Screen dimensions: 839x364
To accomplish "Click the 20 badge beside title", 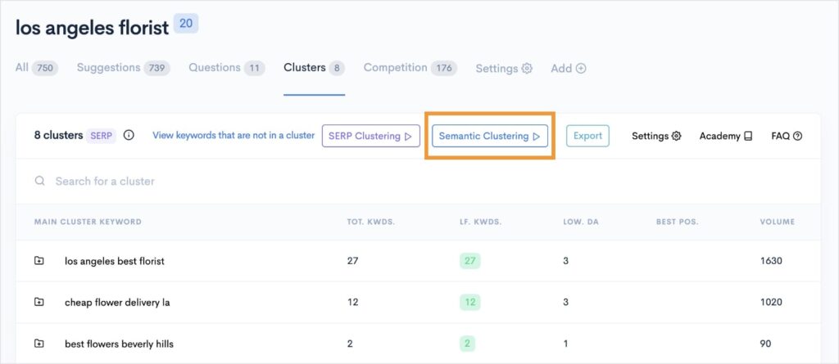I will 186,24.
